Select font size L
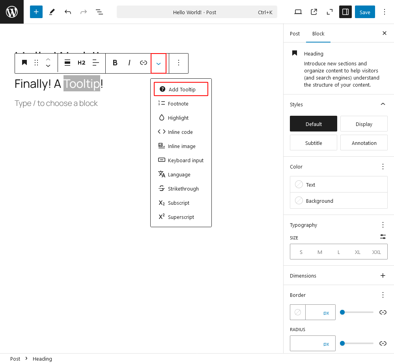The width and height of the screenshot is (394, 363). coord(338,252)
